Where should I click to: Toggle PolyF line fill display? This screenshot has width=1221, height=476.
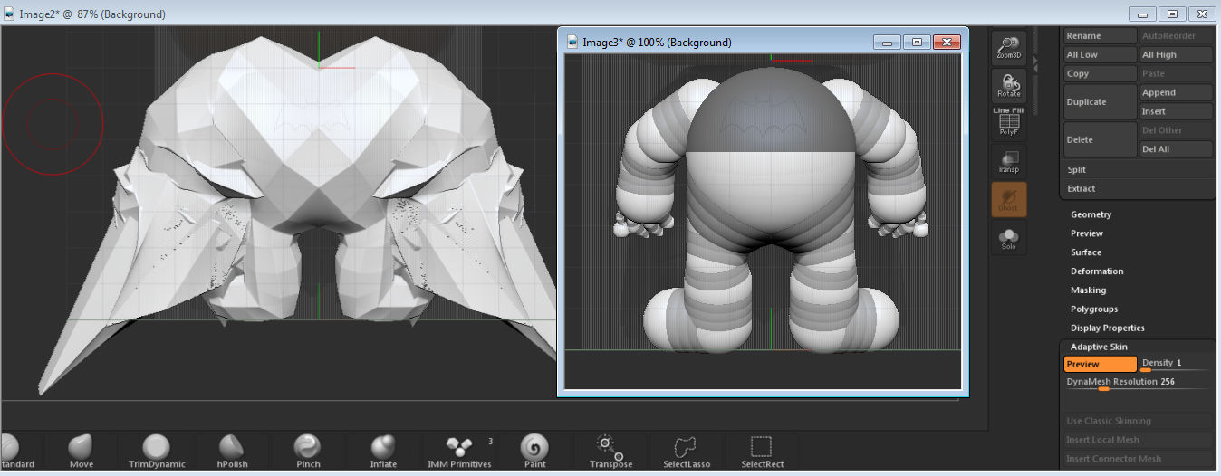coord(1008,124)
